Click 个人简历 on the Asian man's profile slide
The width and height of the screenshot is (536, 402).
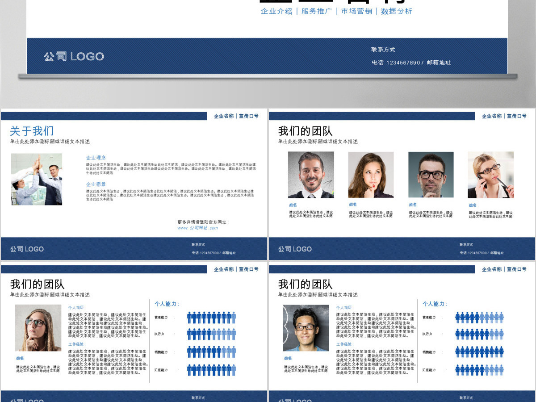344,308
